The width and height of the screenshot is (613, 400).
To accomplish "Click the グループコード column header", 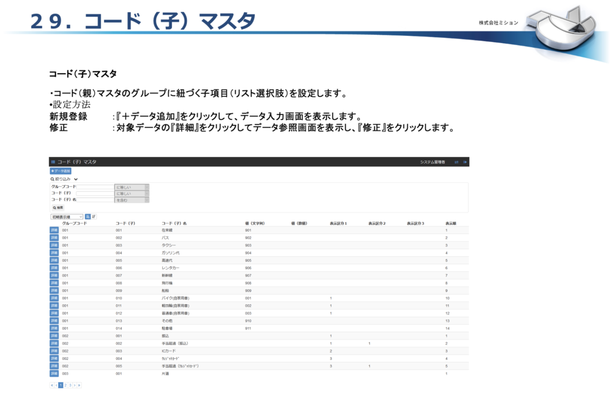I will (x=74, y=223).
